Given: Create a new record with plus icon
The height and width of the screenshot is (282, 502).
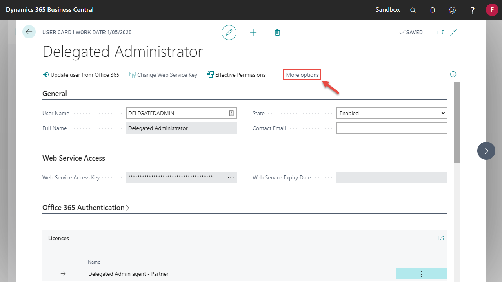Looking at the screenshot, I should tap(253, 33).
